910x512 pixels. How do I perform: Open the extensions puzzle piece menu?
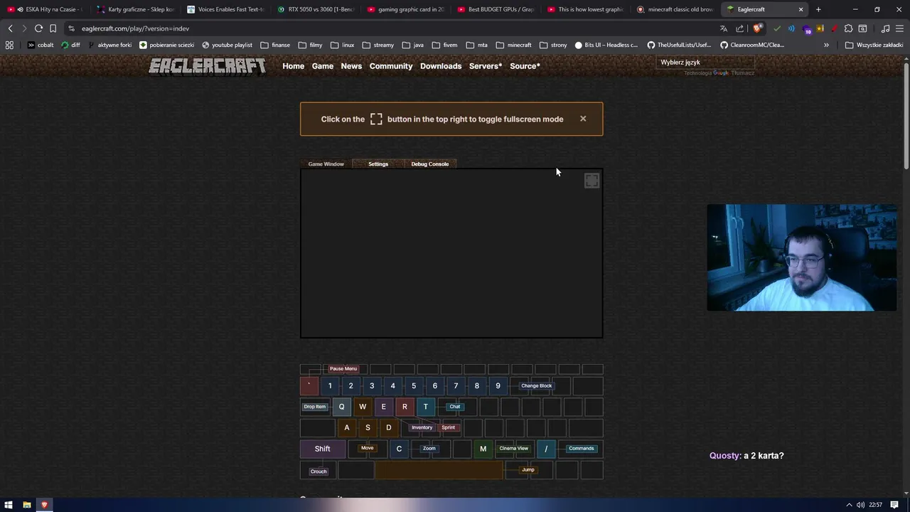848,28
